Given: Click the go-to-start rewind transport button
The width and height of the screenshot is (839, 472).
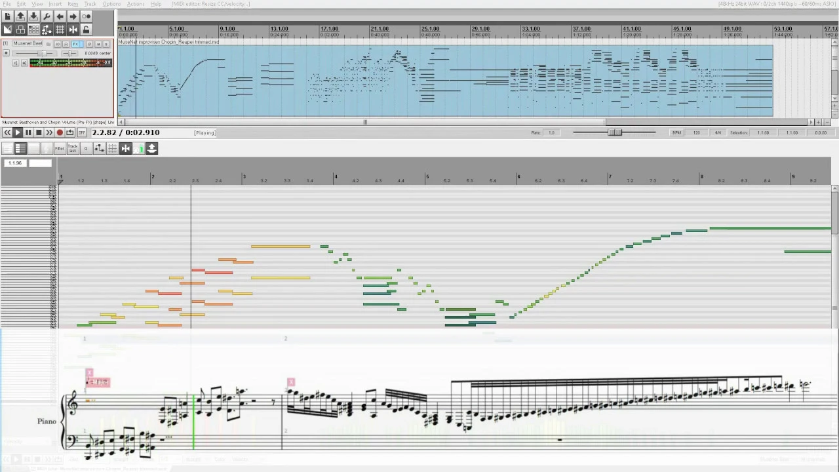Looking at the screenshot, I should (7, 132).
